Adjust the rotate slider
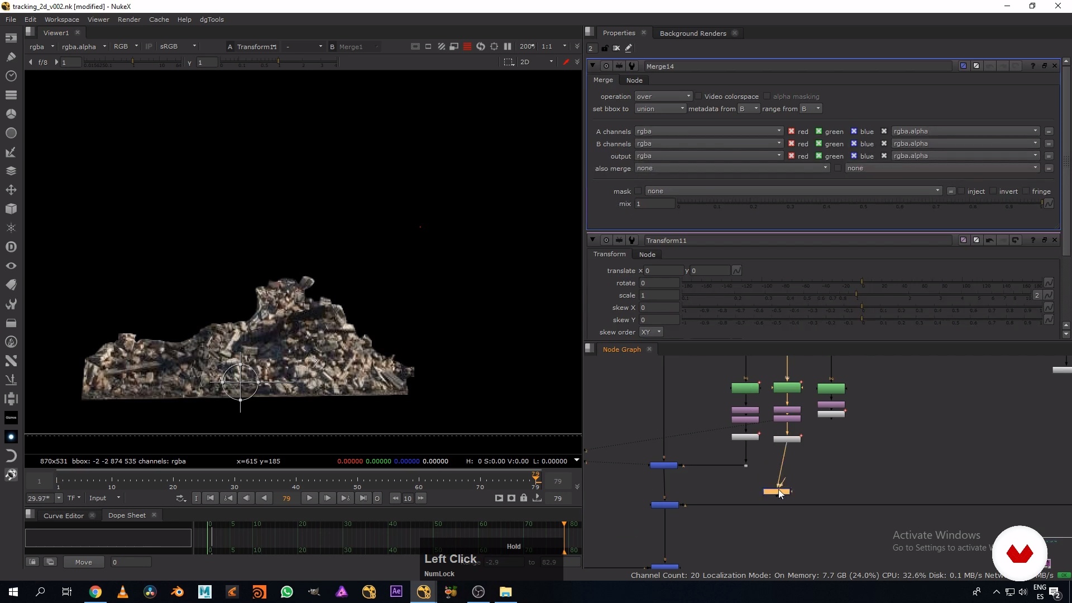1072x603 pixels. coord(862,283)
